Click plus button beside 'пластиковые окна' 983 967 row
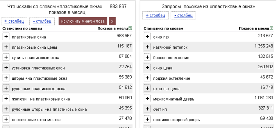 coord(6,37)
